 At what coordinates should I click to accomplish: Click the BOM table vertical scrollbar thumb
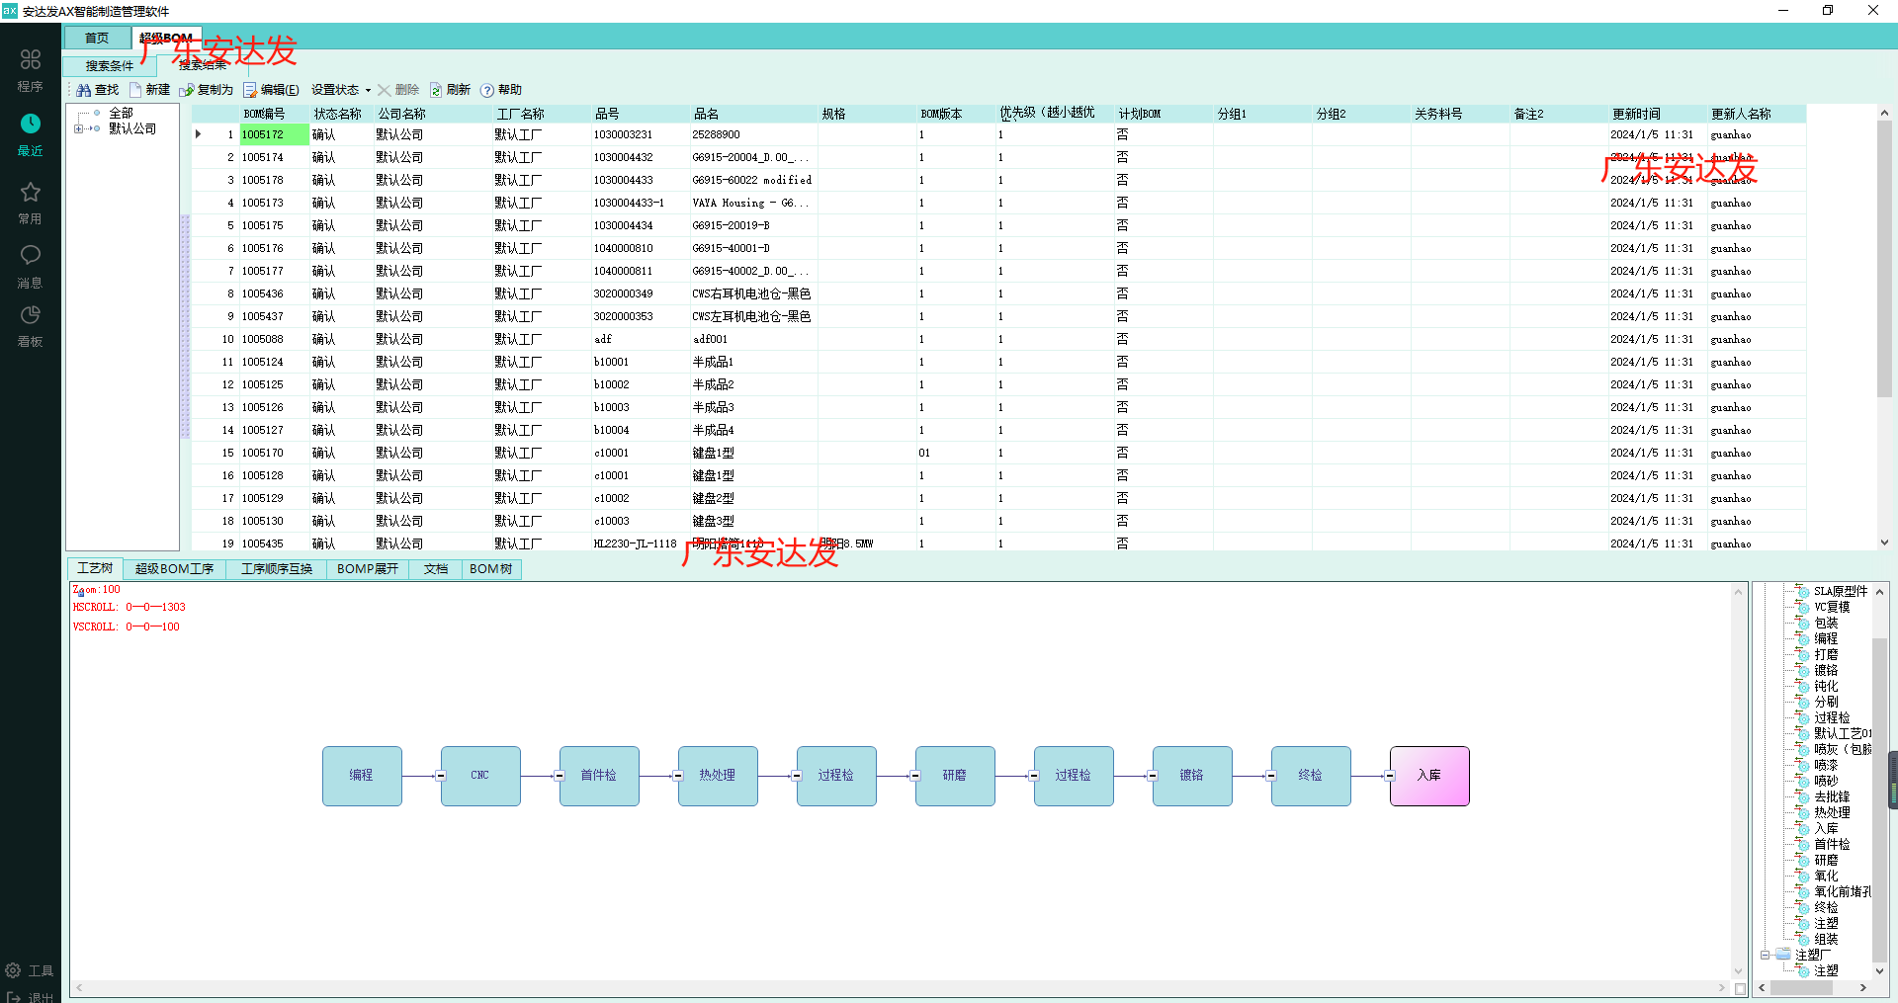click(1884, 259)
